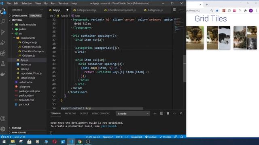Create a new terminal with plus icon
The height and width of the screenshot is (145, 259).
155,113
